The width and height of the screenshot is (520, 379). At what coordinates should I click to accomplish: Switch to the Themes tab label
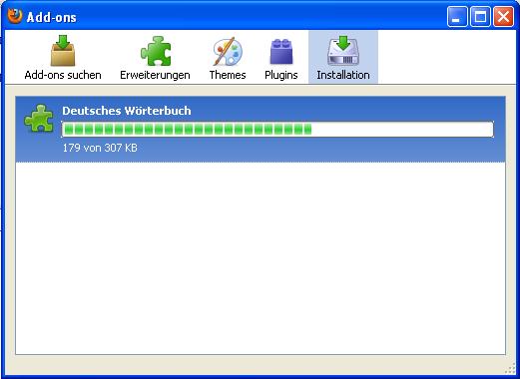point(228,75)
